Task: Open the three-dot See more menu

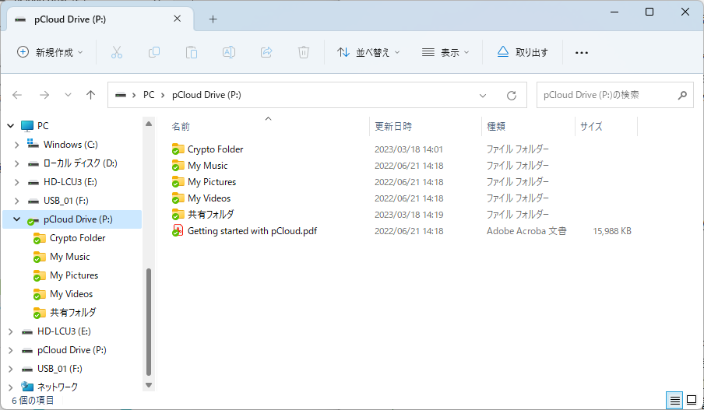Action: pos(582,53)
